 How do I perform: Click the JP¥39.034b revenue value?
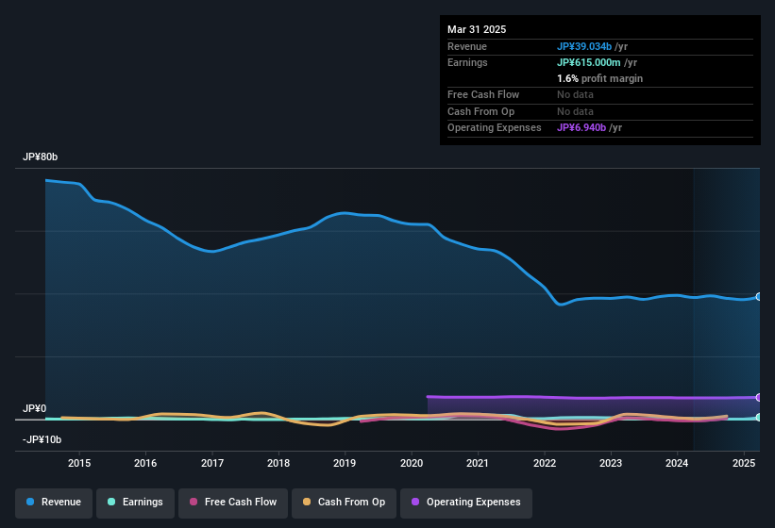tap(584, 46)
